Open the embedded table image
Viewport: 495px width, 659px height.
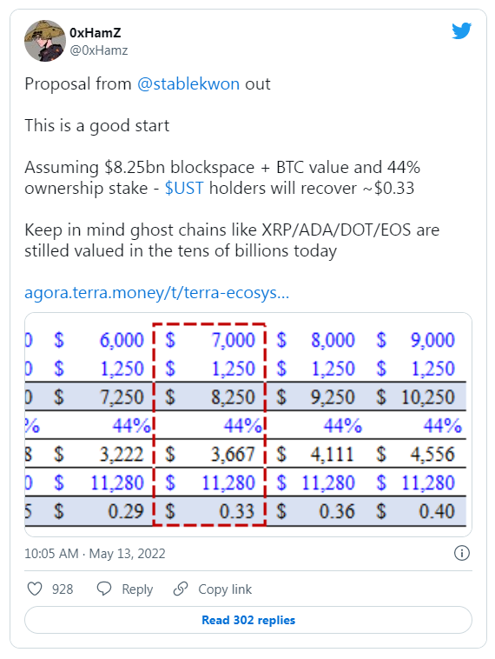point(248,424)
